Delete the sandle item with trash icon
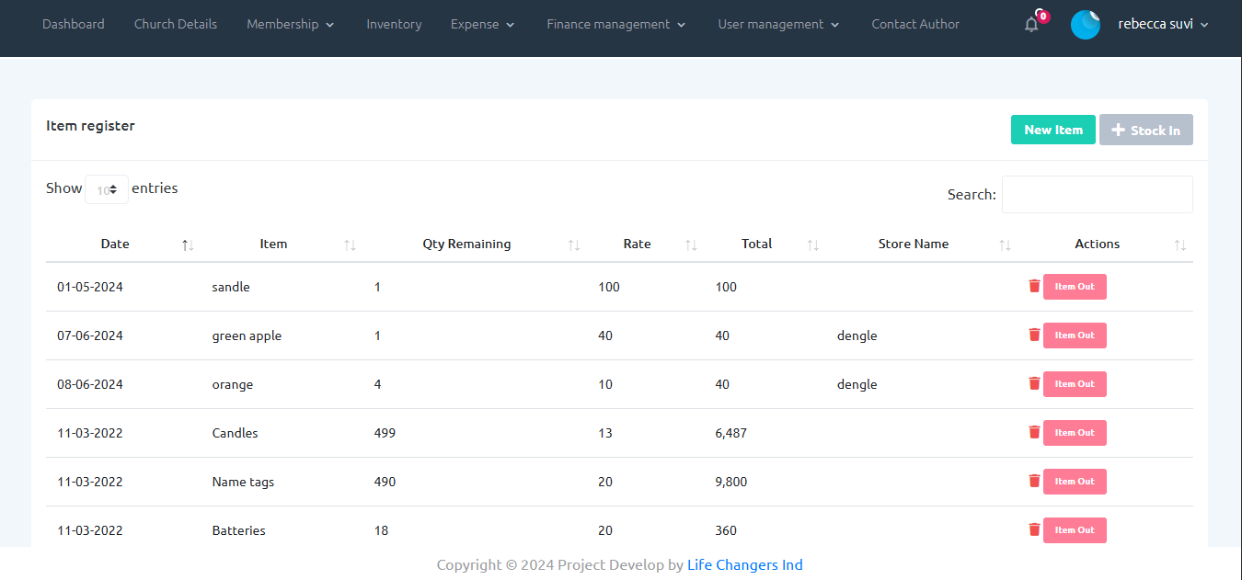 pyautogui.click(x=1034, y=286)
